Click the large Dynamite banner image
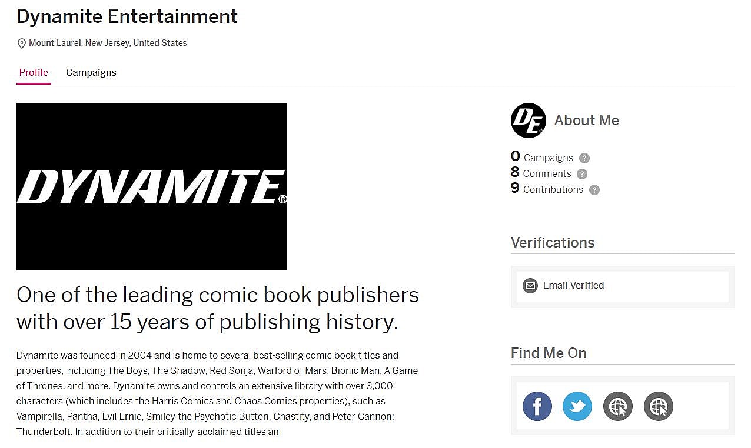751x448 pixels. tap(152, 186)
